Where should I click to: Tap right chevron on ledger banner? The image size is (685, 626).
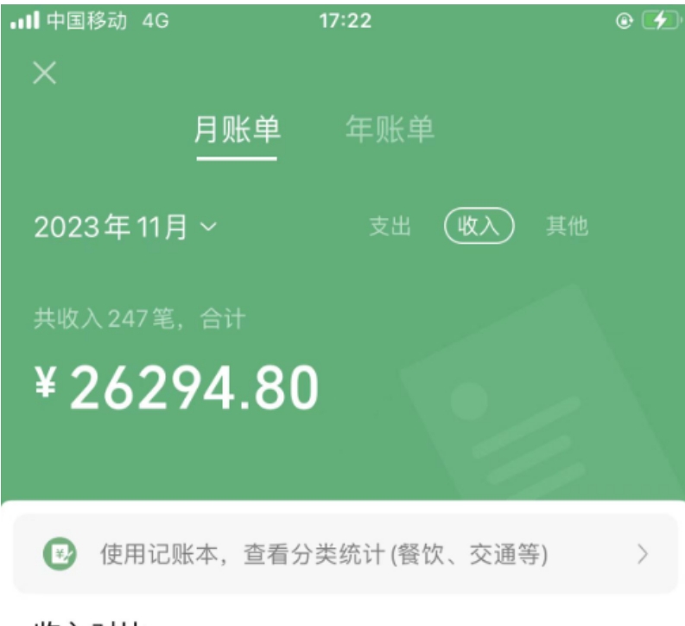pyautogui.click(x=643, y=554)
